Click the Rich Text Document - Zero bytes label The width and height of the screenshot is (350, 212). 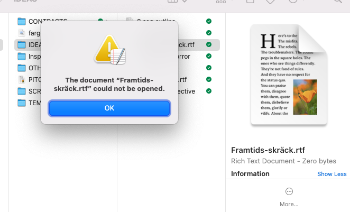(x=283, y=161)
